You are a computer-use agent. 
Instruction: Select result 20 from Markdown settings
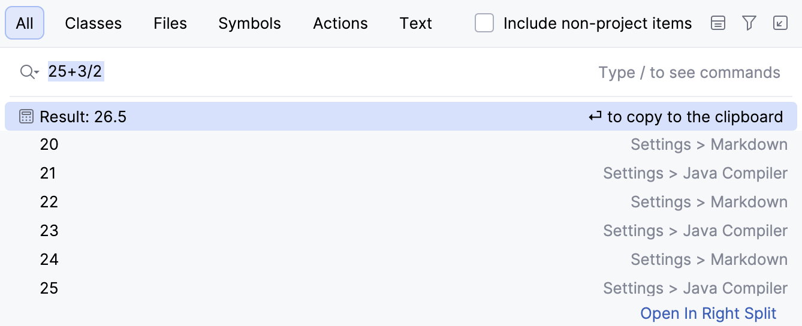(400, 144)
